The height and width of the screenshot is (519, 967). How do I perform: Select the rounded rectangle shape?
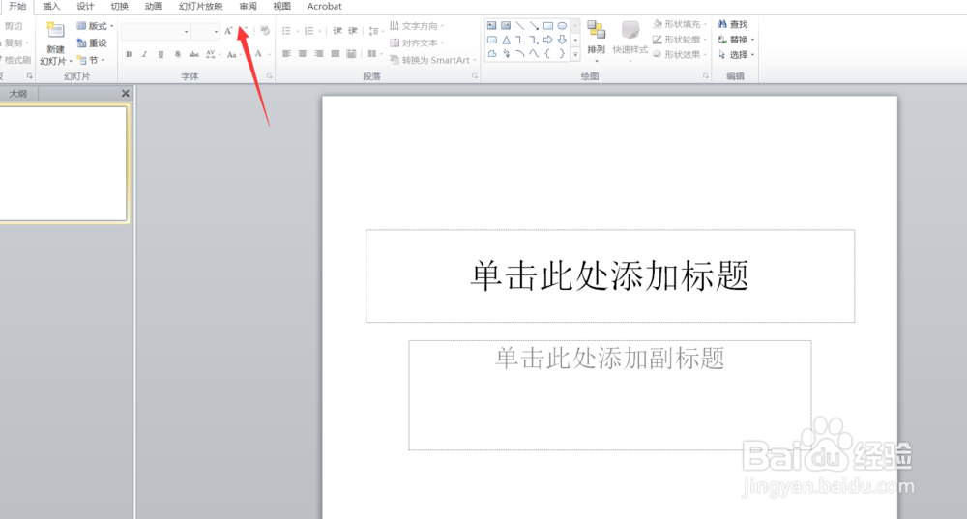(x=491, y=40)
